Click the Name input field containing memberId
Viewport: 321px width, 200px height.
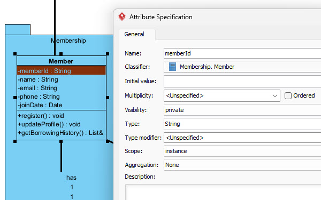click(242, 53)
